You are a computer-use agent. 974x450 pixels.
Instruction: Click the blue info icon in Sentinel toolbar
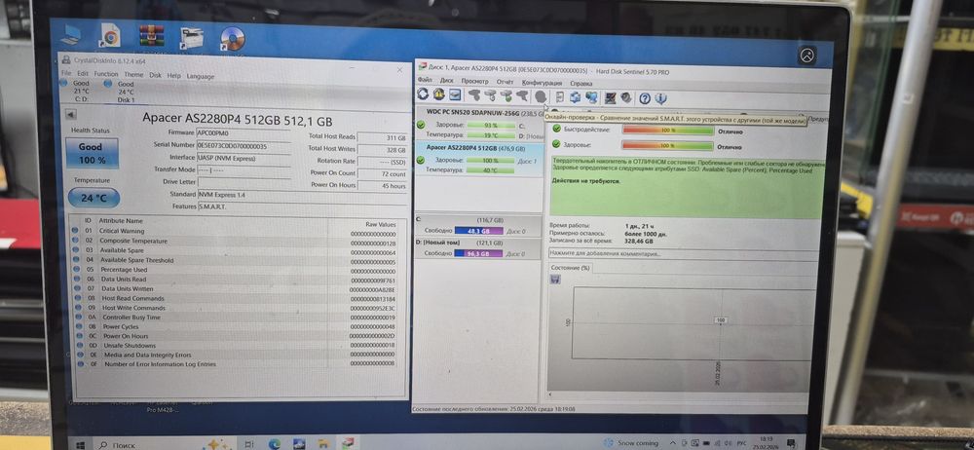point(661,98)
